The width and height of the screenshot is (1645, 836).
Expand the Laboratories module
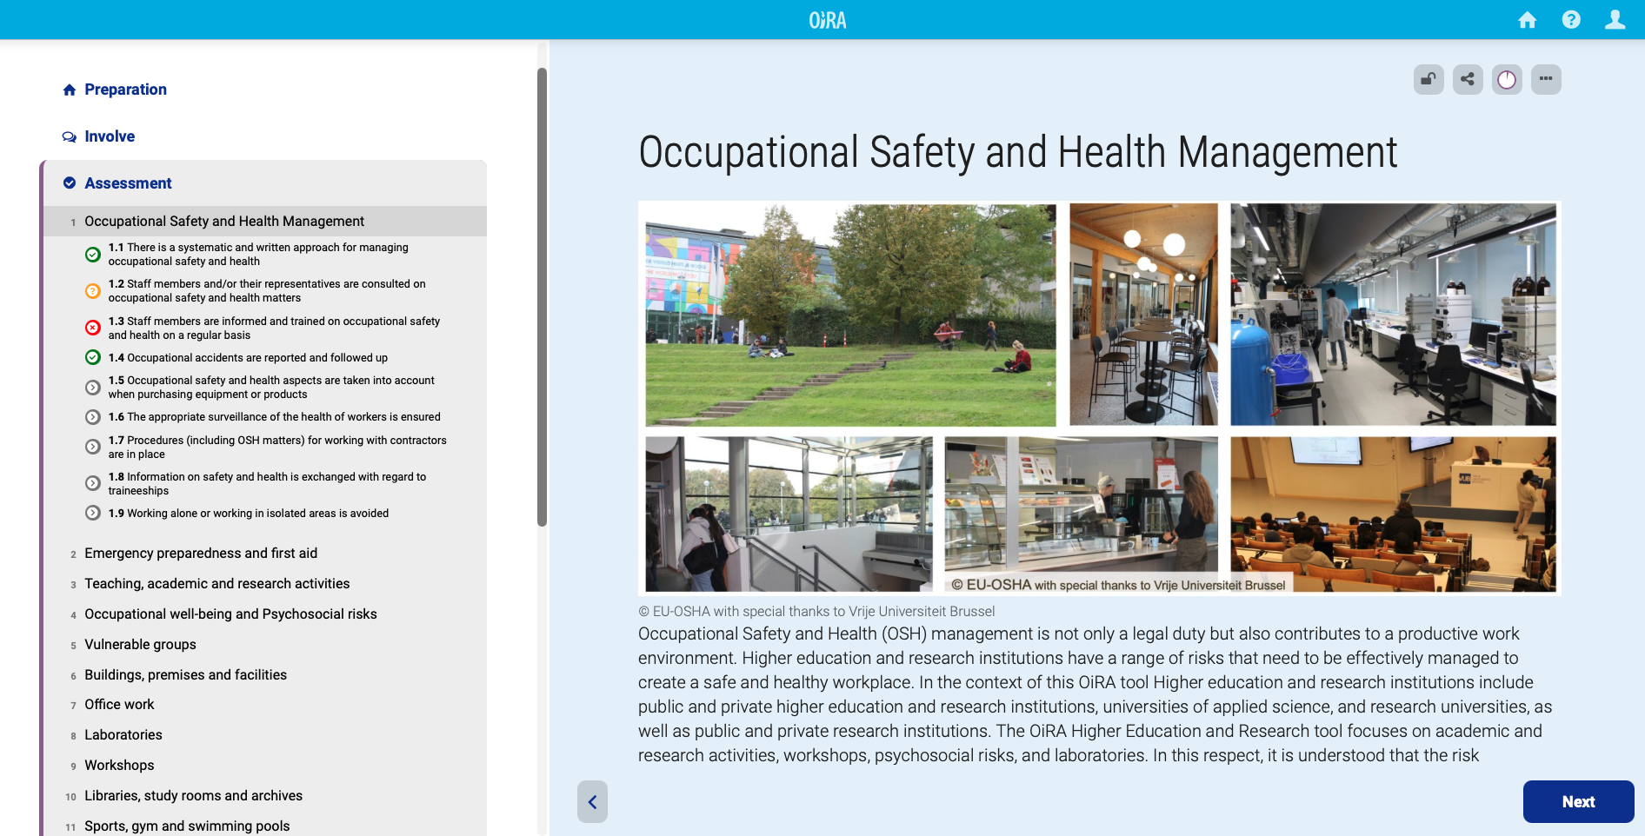(123, 735)
